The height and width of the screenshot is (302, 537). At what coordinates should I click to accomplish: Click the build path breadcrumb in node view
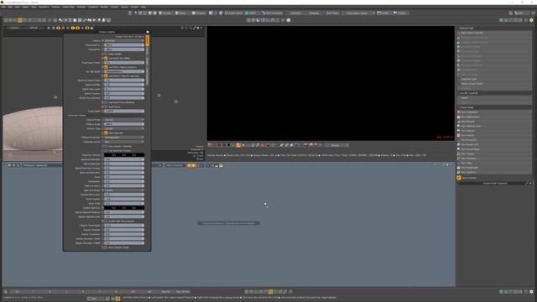click(35, 165)
